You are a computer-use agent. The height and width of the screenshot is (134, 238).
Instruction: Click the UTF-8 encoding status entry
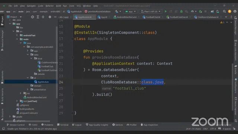[x=213, y=129]
